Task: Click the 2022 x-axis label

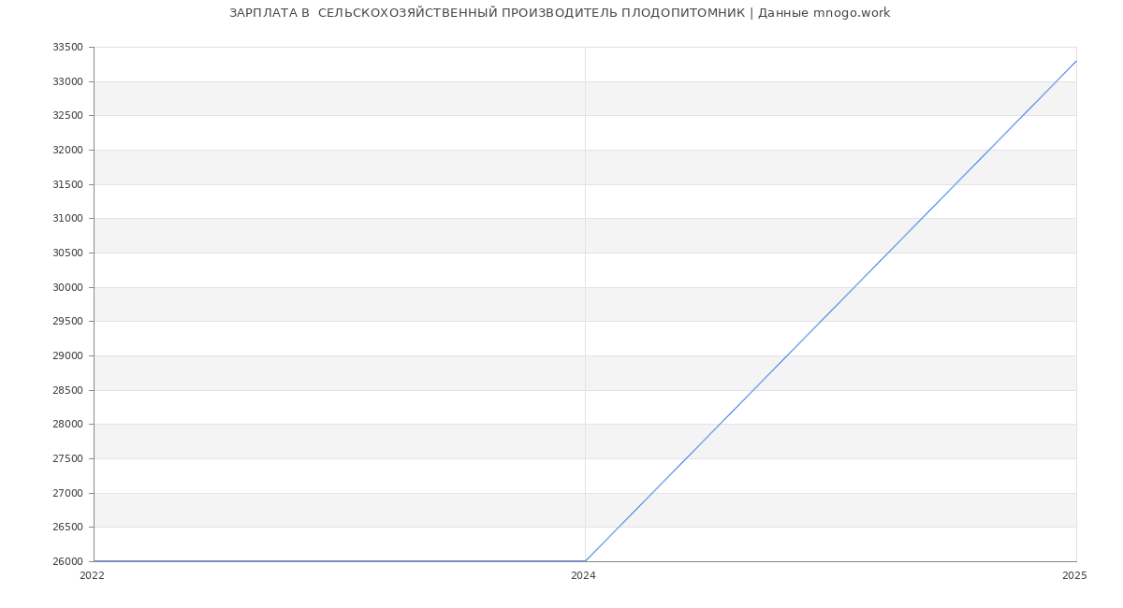Action: pos(92,576)
